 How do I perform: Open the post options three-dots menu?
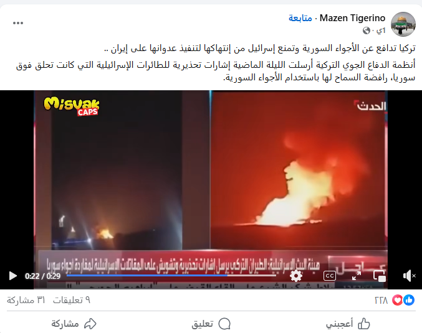click(x=18, y=23)
